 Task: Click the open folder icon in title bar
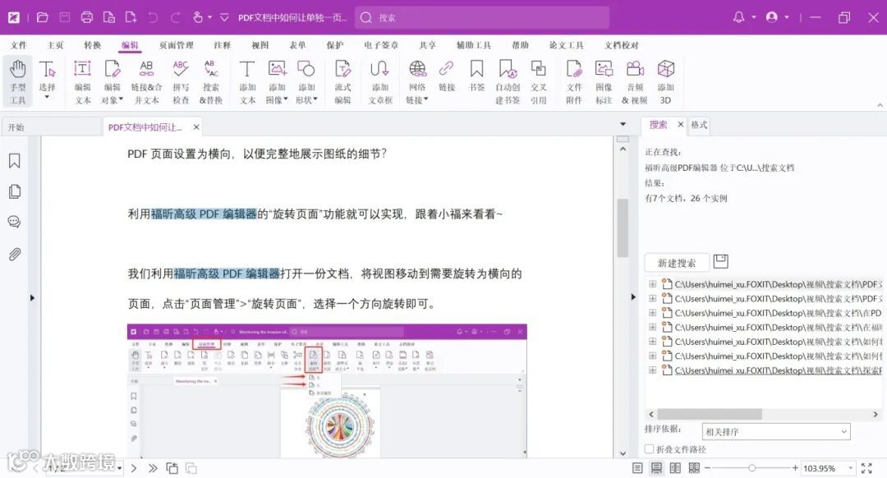click(x=43, y=17)
